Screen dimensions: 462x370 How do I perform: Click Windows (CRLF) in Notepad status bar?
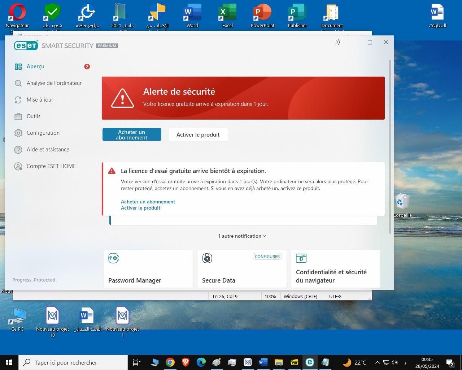pos(300,296)
